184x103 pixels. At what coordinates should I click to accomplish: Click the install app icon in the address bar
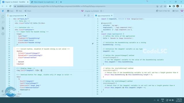coord(157,6)
